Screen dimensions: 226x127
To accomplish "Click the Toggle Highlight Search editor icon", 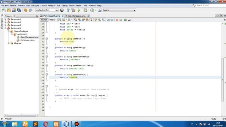I will pyautogui.click(x=87, y=20).
